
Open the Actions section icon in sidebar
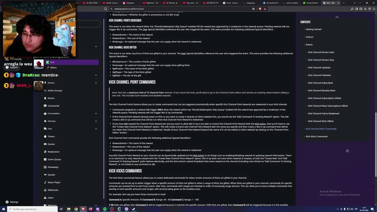(x=45, y=83)
